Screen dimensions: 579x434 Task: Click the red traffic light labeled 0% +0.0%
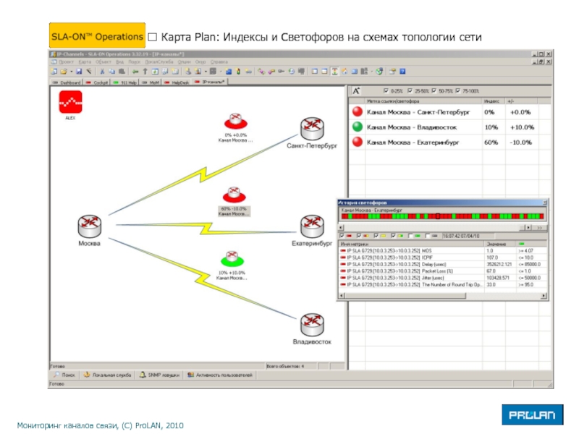[236, 122]
